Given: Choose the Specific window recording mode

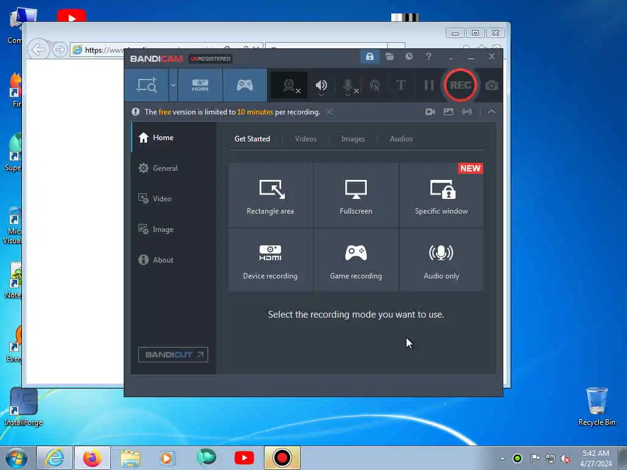Looking at the screenshot, I should 441,195.
